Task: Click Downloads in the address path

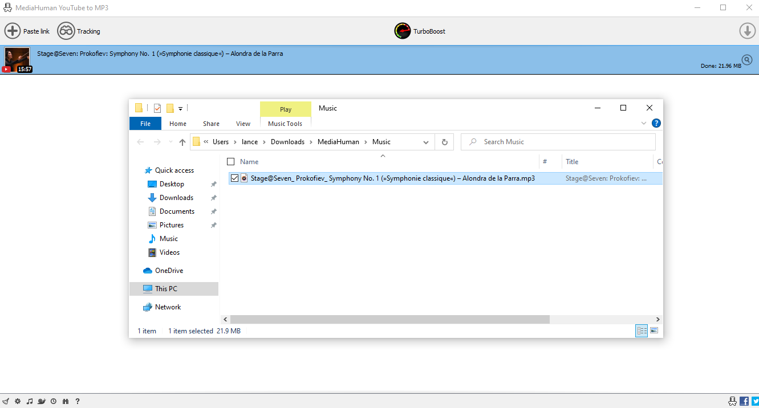Action: 287,142
